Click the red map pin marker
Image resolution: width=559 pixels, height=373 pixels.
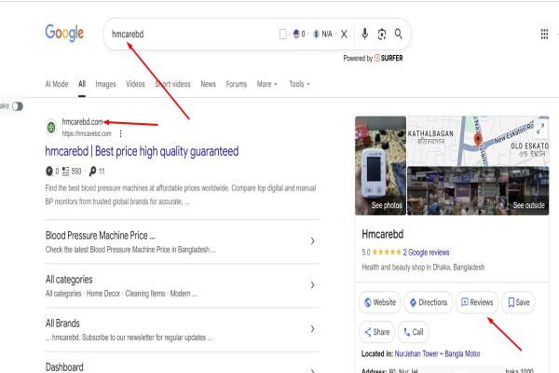478,140
